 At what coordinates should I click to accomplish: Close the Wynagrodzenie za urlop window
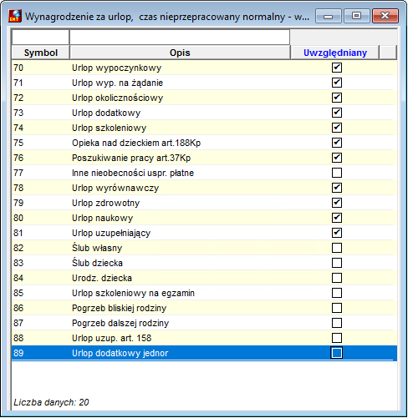385,16
